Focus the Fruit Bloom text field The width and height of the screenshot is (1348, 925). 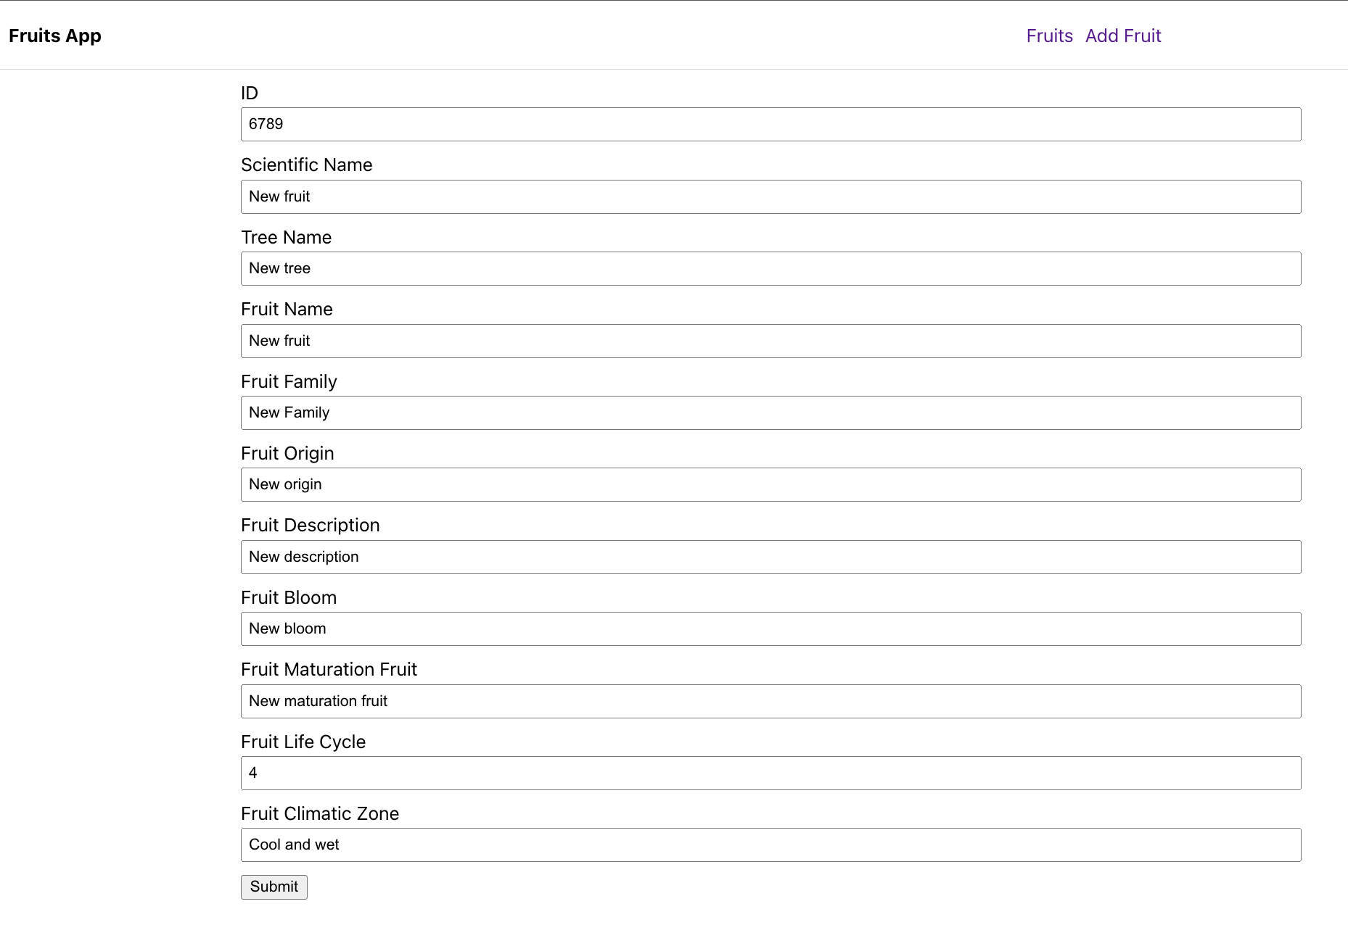coord(770,629)
